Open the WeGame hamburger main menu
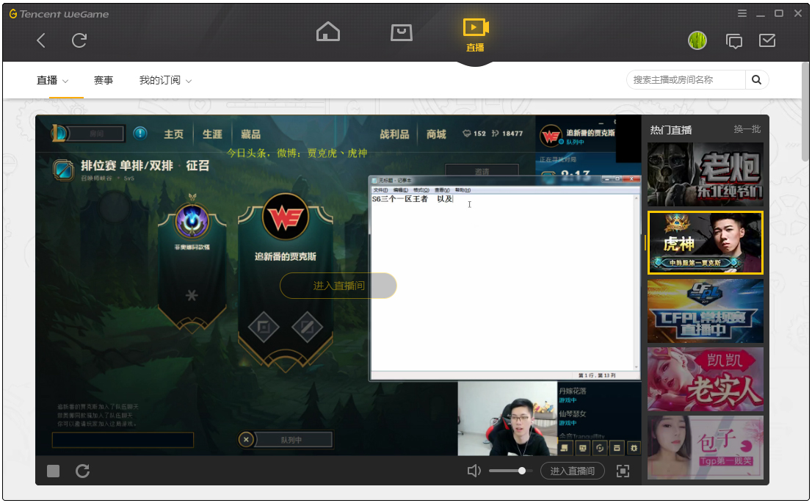812x503 pixels. tap(742, 13)
